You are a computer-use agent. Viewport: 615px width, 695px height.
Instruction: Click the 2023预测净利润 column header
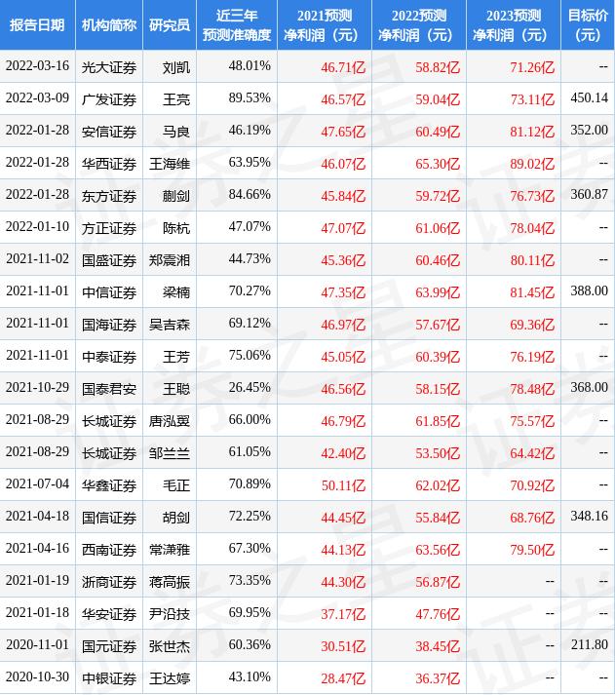(514, 24)
